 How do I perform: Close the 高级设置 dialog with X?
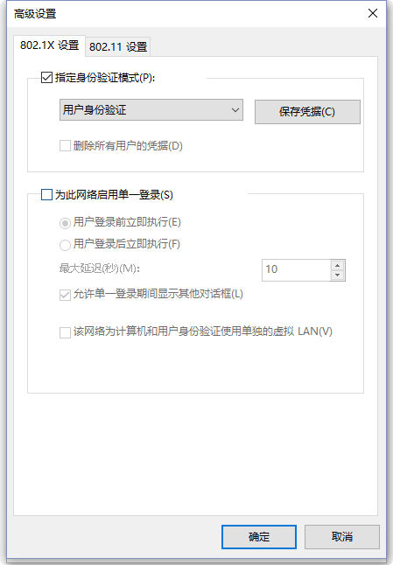click(373, 13)
